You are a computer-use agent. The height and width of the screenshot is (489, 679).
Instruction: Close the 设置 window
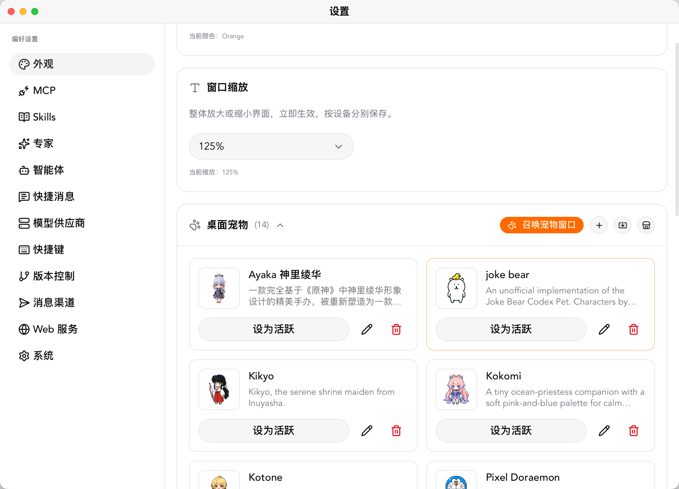tap(11, 11)
